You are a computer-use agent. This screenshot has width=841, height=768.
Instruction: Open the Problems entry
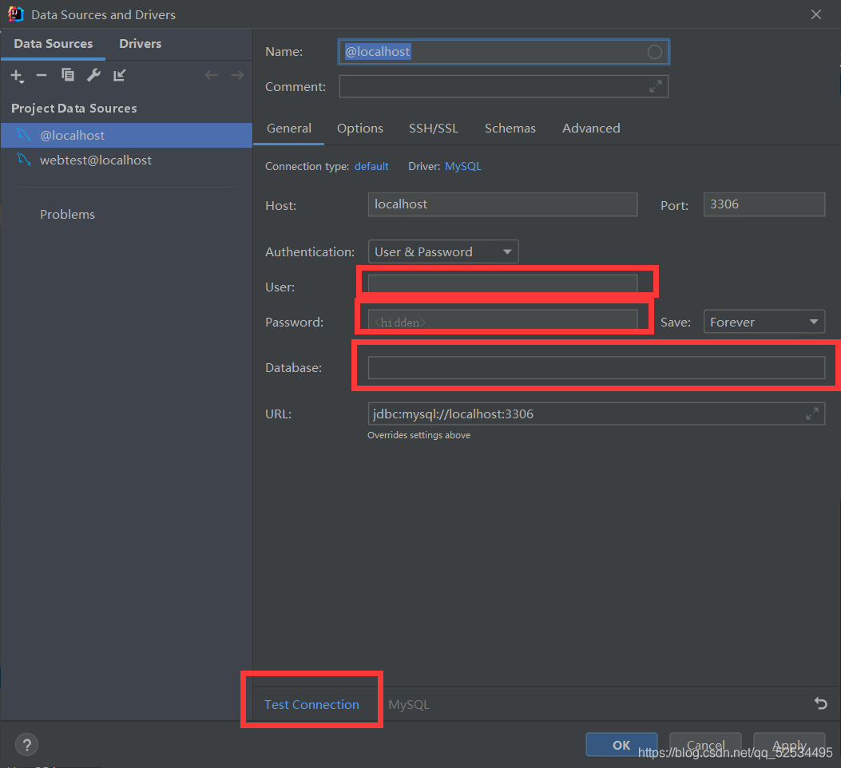coord(68,214)
